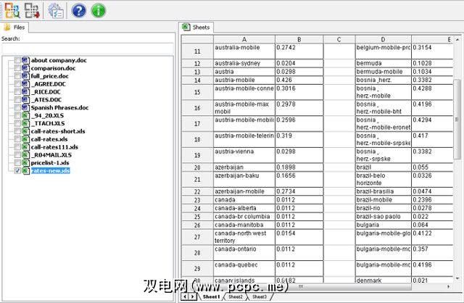Check the call-rates-short.xls checkbox
The width and height of the screenshot is (464, 303).
(x=17, y=131)
